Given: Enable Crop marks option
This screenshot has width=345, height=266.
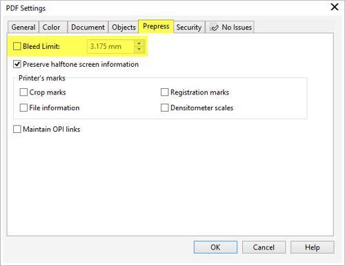Looking at the screenshot, I should pyautogui.click(x=23, y=92).
